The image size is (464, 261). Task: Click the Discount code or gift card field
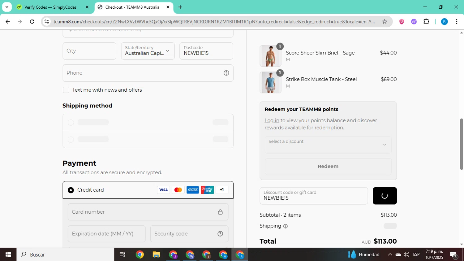(x=314, y=196)
